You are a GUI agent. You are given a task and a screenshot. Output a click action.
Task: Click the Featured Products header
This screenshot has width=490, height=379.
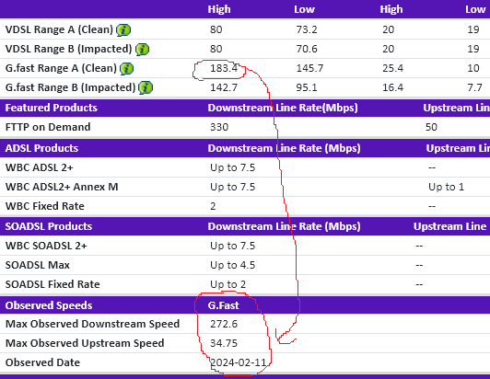(52, 108)
